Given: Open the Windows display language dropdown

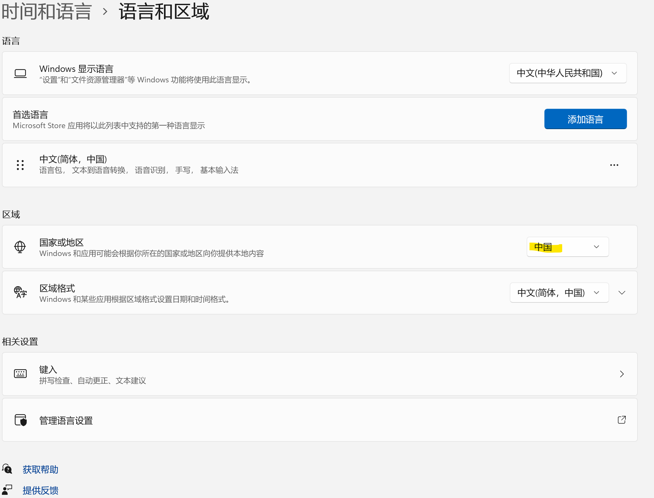Looking at the screenshot, I should click(x=568, y=73).
